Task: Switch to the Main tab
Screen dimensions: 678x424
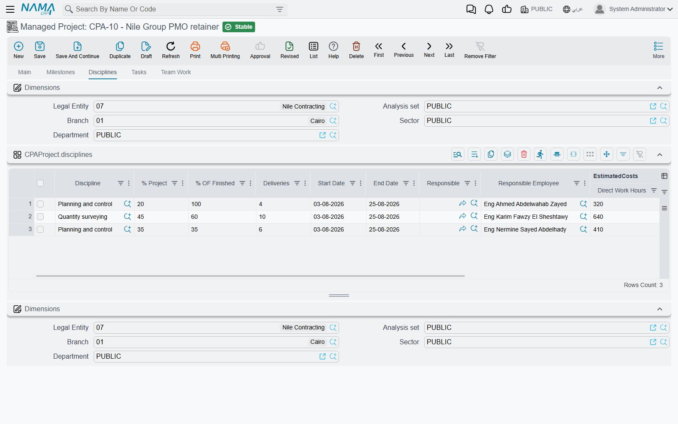Action: point(25,72)
